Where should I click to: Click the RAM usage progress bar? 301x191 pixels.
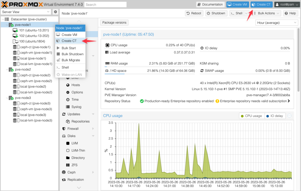pos(150,67)
